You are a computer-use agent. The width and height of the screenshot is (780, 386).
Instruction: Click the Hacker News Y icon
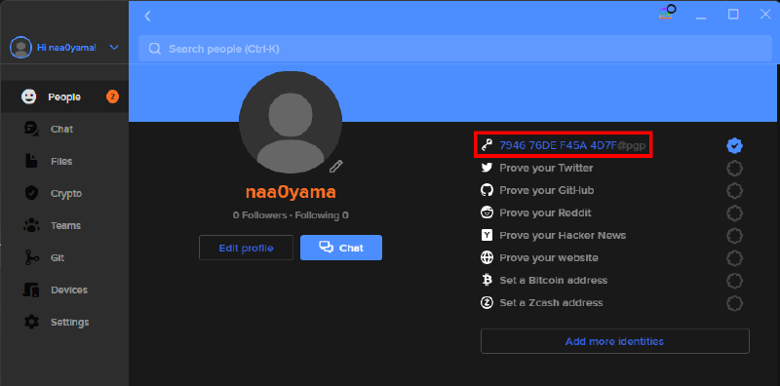point(487,235)
